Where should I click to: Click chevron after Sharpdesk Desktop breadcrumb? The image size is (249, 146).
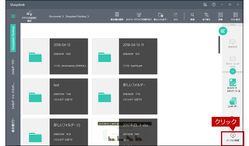click(88, 16)
